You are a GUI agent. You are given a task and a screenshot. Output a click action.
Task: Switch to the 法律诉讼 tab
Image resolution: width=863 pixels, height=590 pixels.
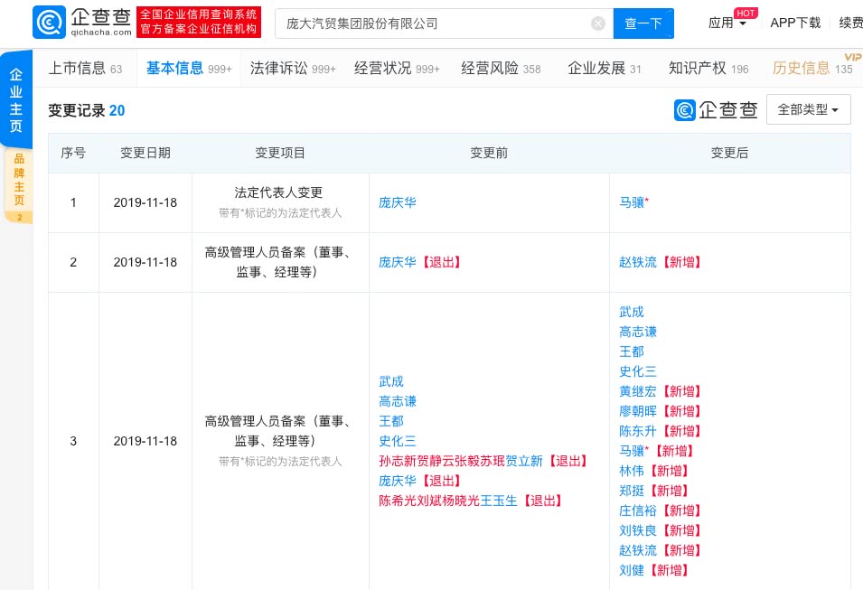tap(293, 69)
